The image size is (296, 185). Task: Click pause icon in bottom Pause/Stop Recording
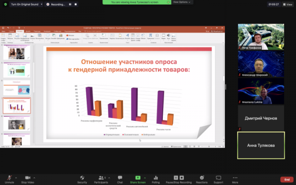pos(176,178)
